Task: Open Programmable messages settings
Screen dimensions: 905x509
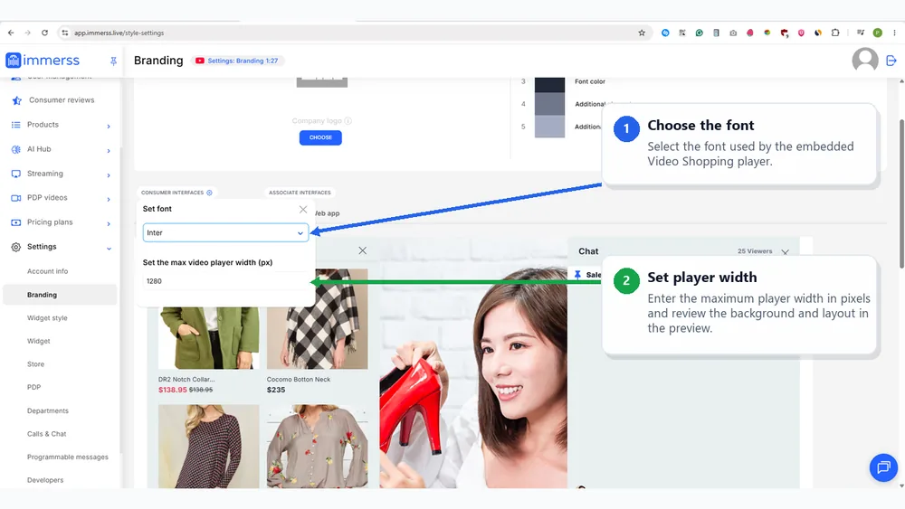Action: tap(68, 457)
